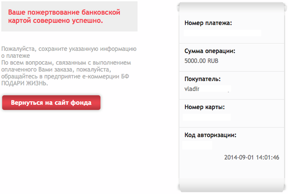Click the "Сумма операции:" label
288x194 pixels.
pos(210,51)
